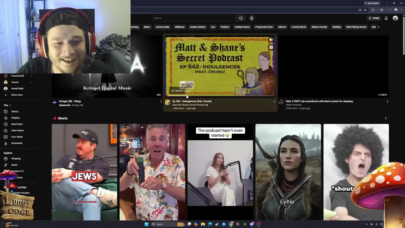The height and width of the screenshot is (228, 405).
Task: Select the Playlists chip
Action: click(x=225, y=27)
